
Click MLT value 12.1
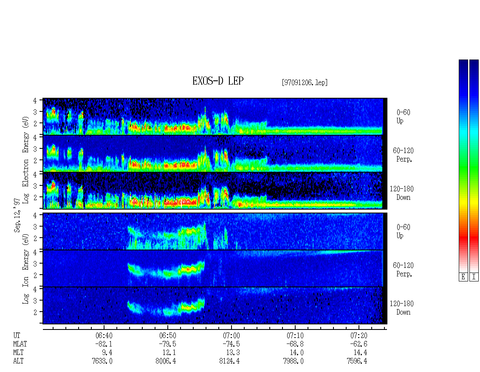169,353
